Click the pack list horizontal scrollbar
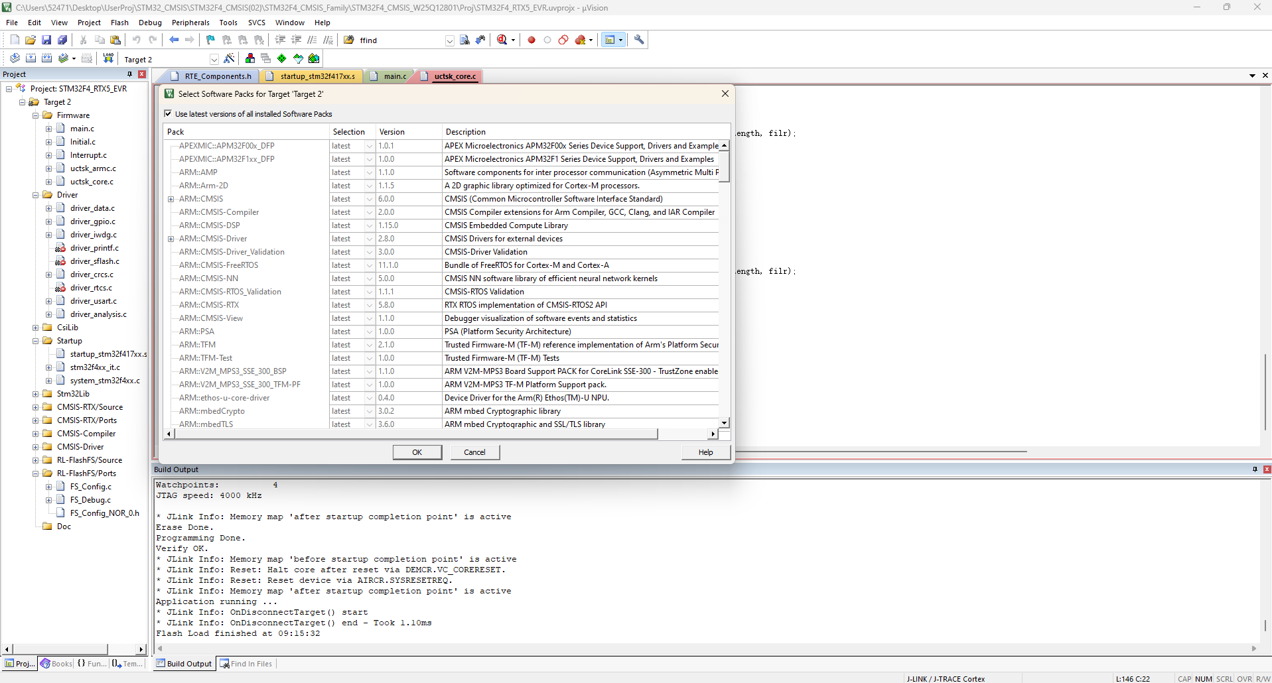1272x683 pixels. point(416,434)
